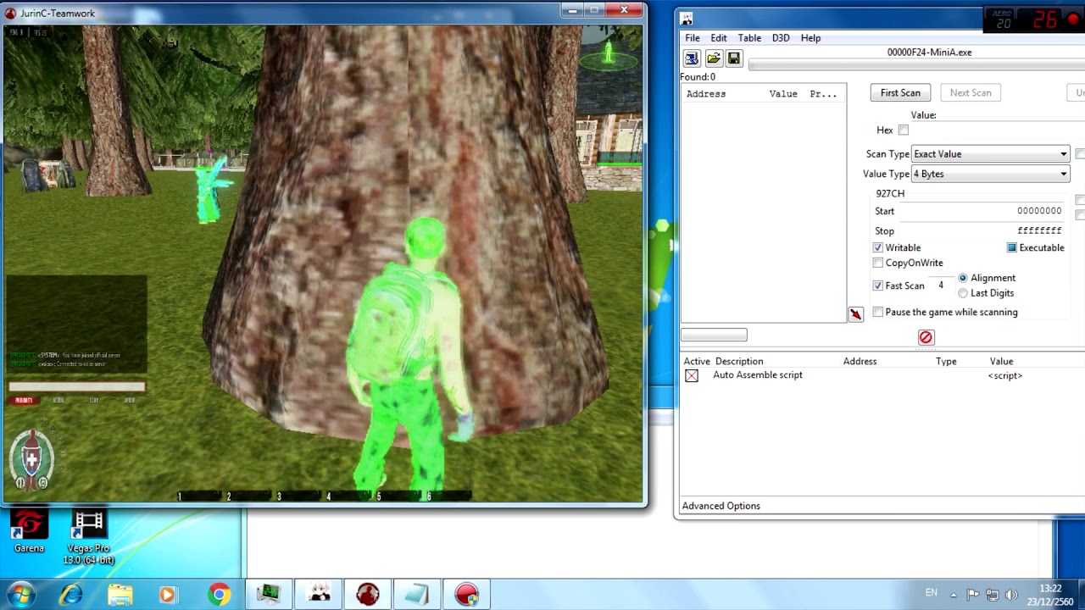1085x610 pixels.
Task: Click Advanced Options at the bottom
Action: click(721, 506)
